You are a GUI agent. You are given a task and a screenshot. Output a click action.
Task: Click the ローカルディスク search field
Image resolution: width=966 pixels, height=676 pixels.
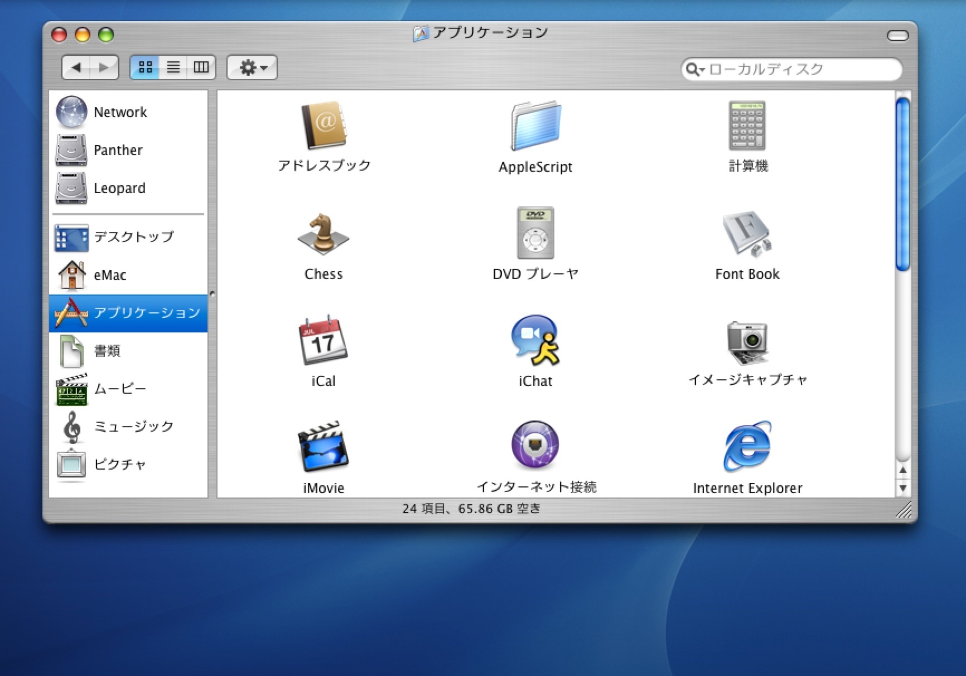point(791,69)
